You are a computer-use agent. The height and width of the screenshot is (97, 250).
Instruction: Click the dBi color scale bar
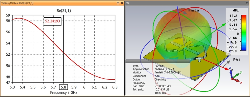pos(243,33)
